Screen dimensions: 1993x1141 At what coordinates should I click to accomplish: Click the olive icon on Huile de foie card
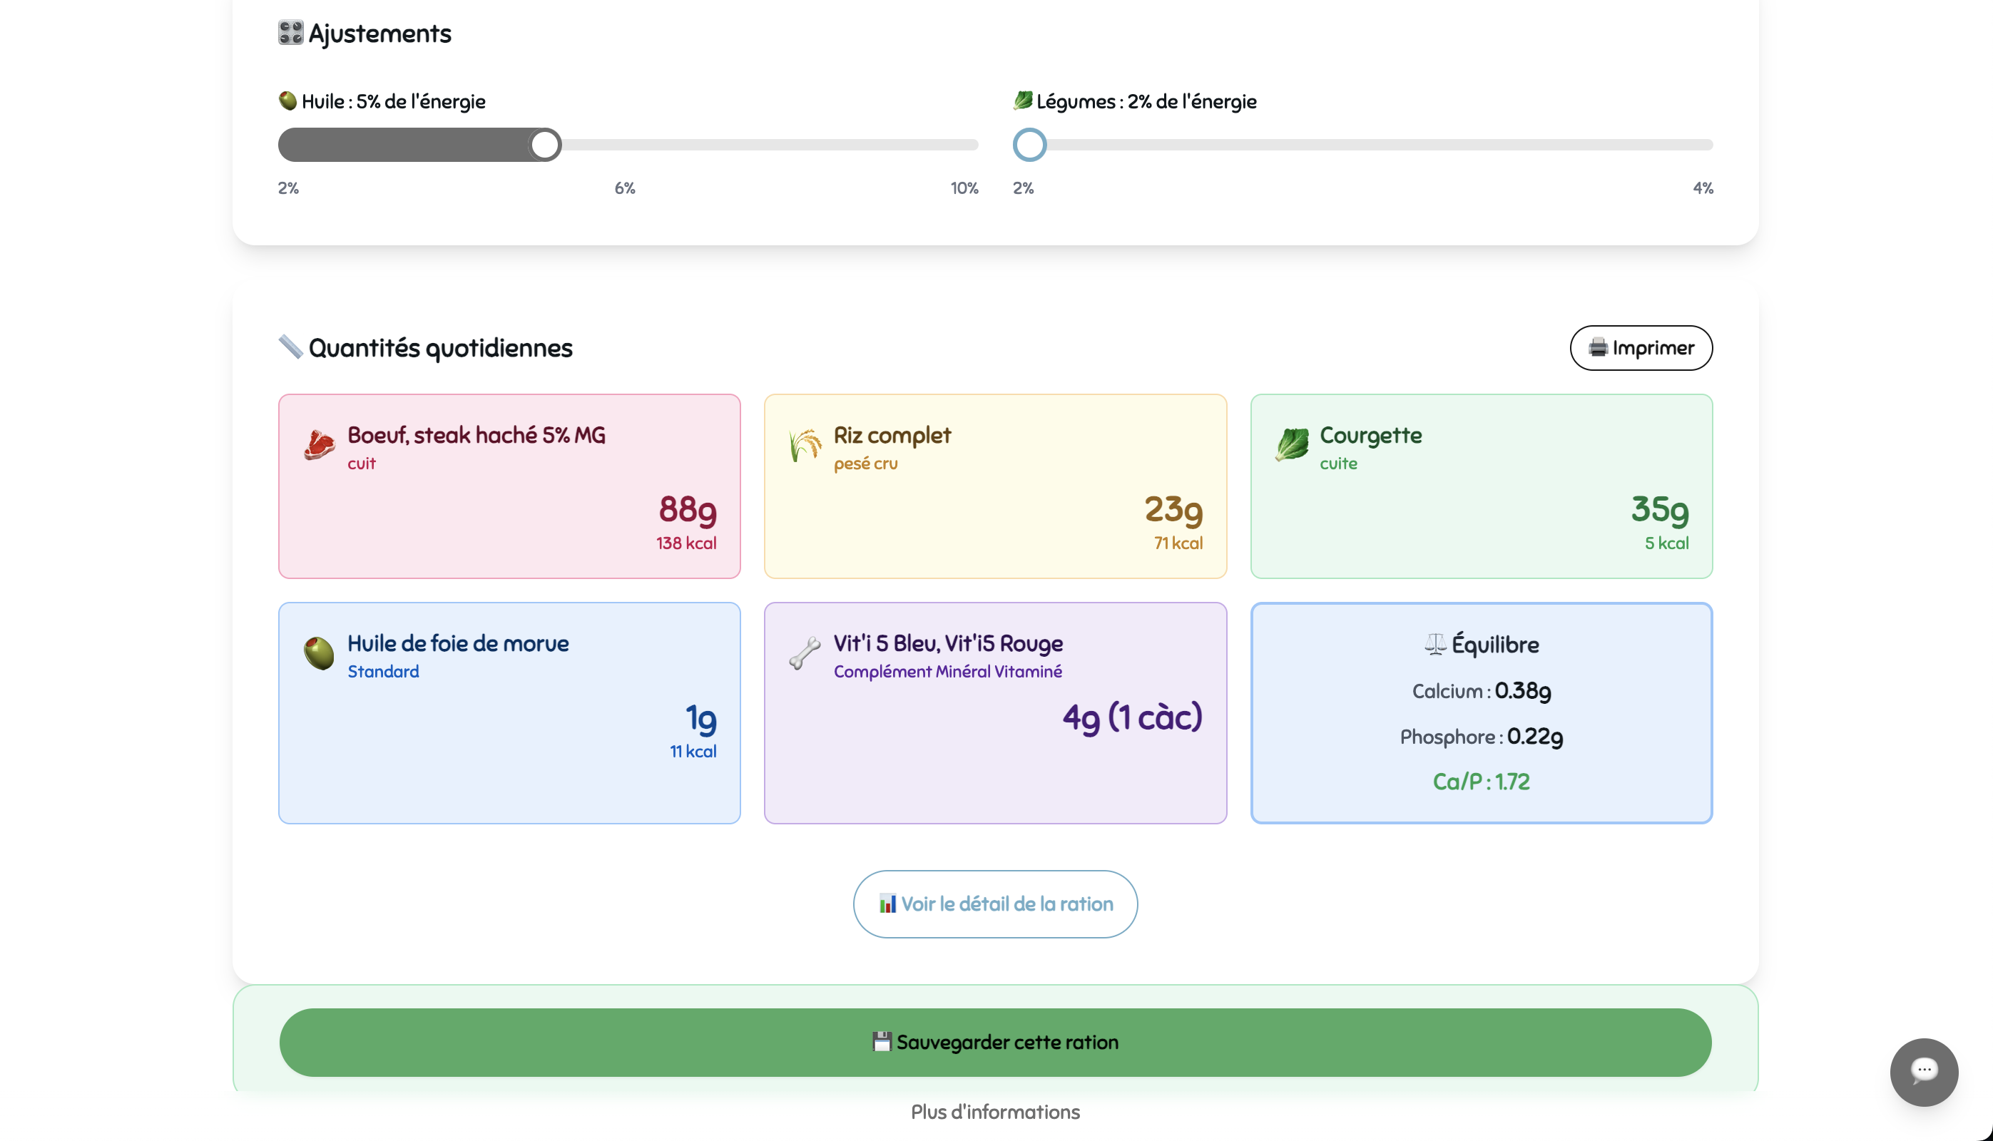click(x=319, y=653)
